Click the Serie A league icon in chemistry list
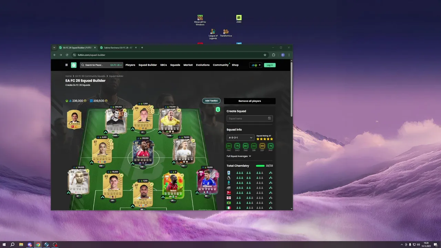The height and width of the screenshot is (248, 441). point(229,173)
